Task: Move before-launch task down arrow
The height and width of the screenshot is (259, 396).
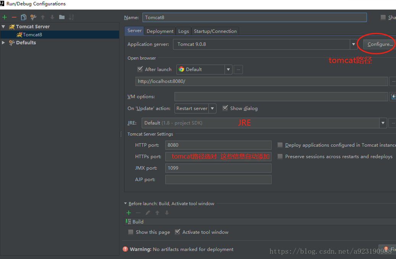Action: point(166,213)
